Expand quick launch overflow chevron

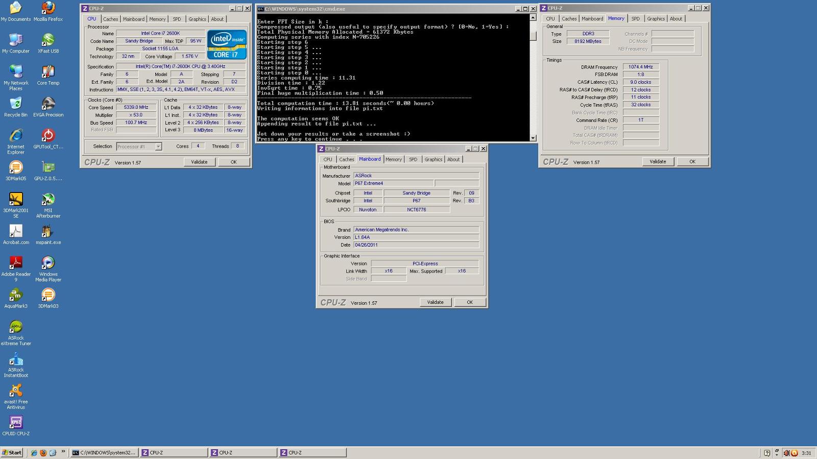coord(63,452)
